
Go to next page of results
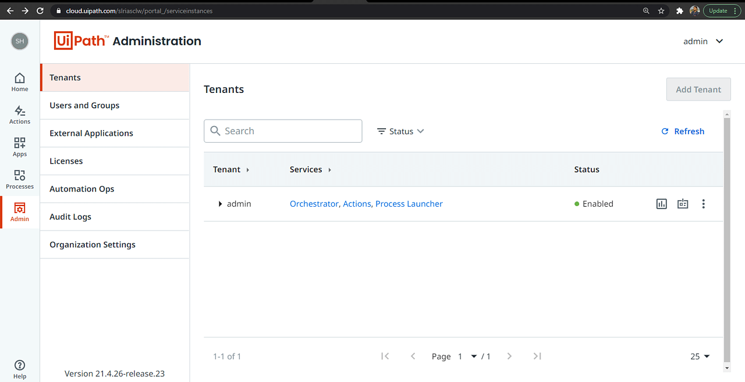click(x=509, y=356)
